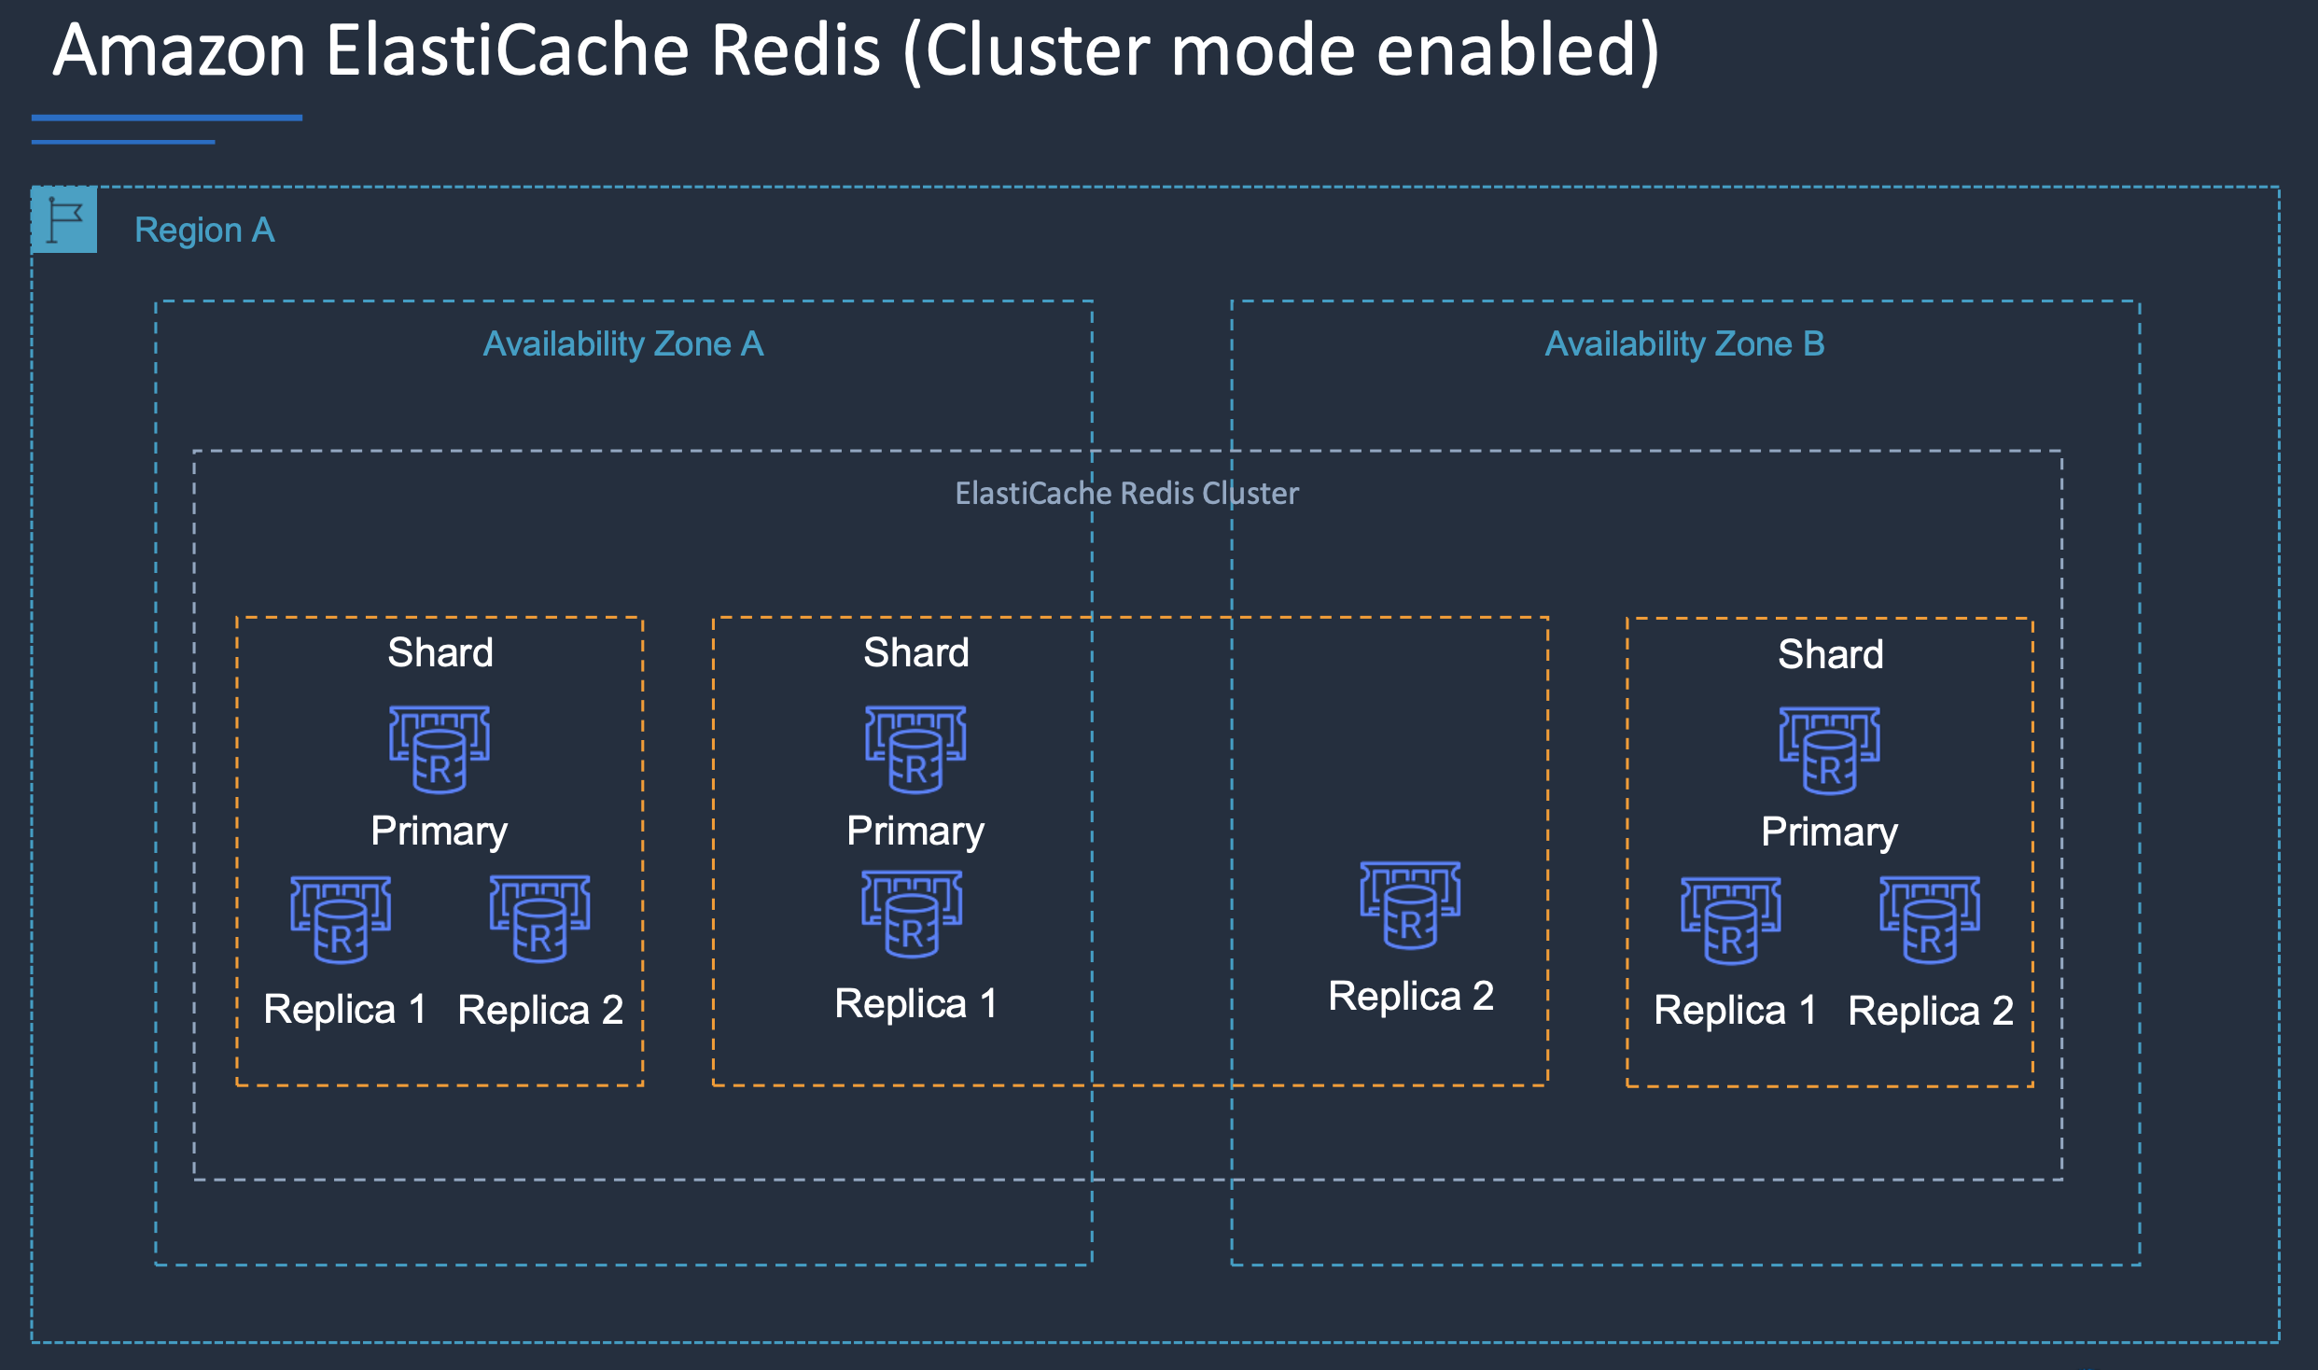Click the Availability Zone A label
The height and width of the screenshot is (1370, 2318).
(x=623, y=344)
